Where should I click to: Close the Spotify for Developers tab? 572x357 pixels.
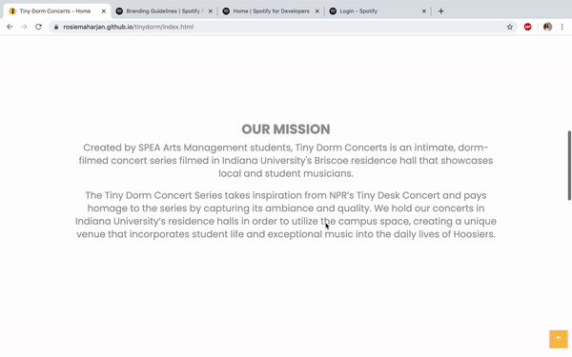[317, 11]
